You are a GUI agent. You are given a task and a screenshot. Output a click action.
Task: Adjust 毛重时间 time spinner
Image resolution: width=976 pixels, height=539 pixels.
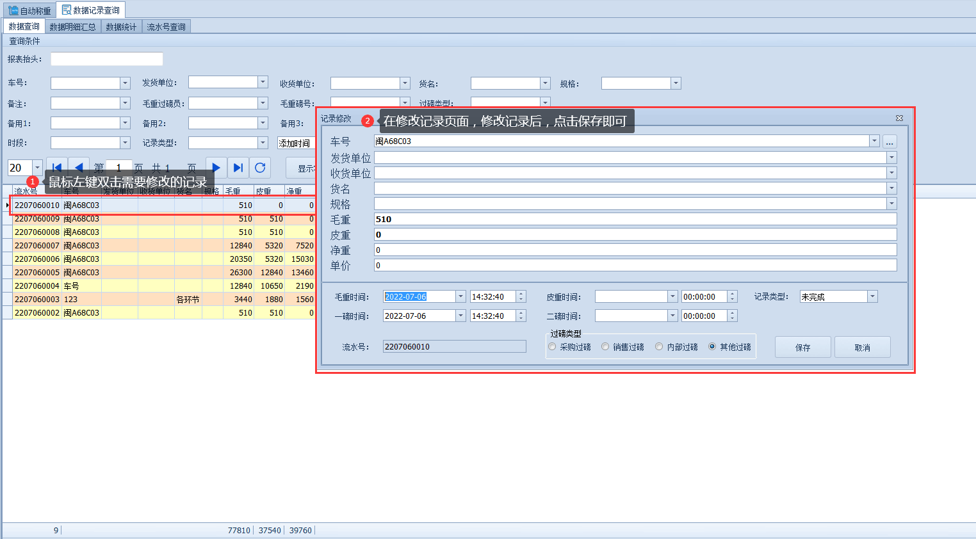click(x=521, y=296)
